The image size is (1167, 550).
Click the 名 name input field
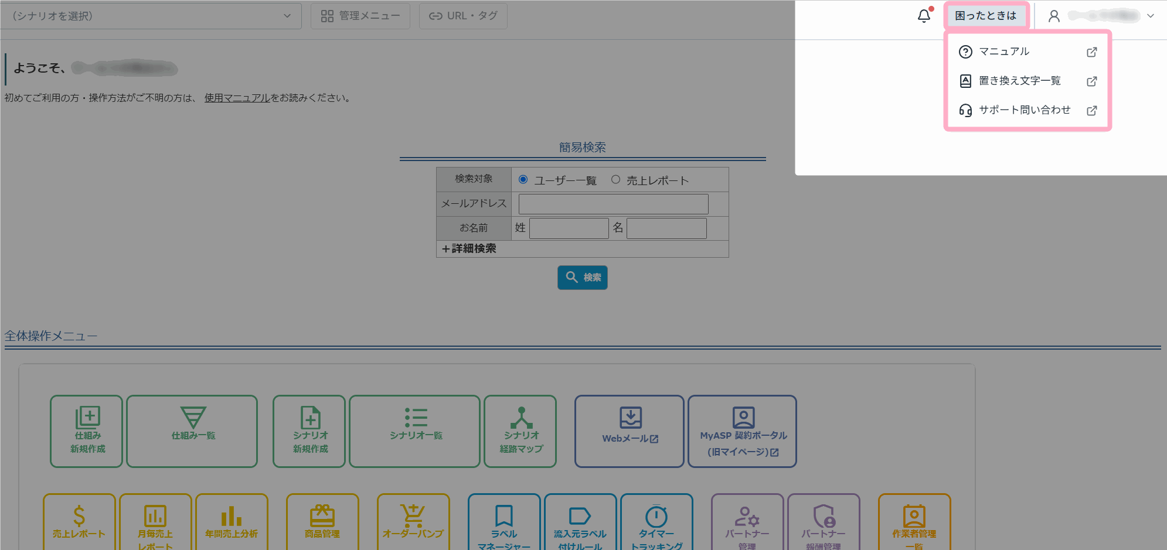point(666,228)
